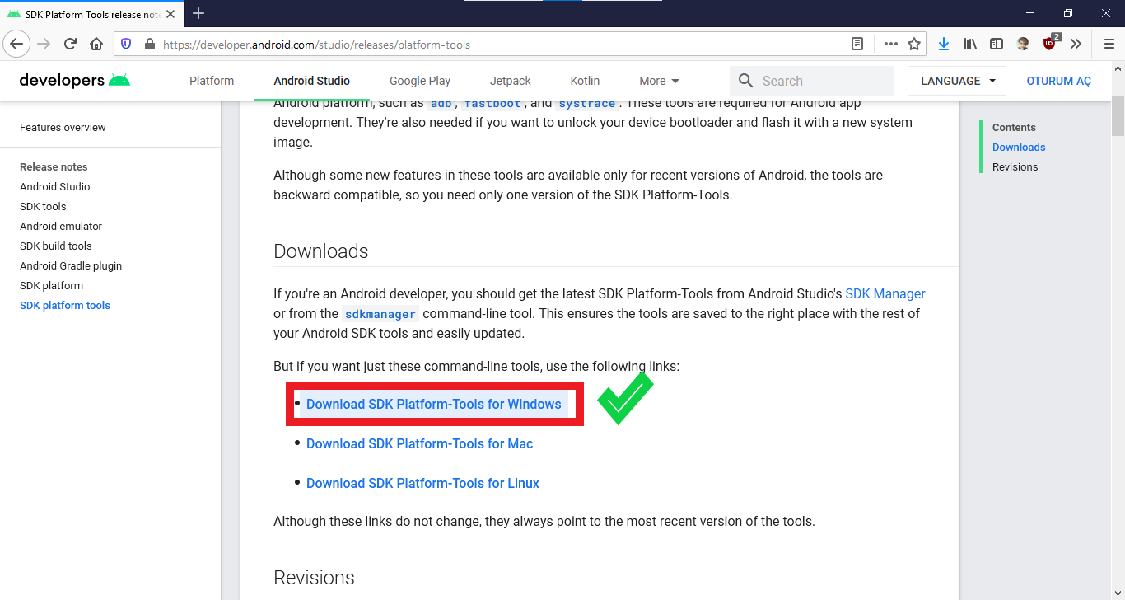Viewport: 1125px width, 600px height.
Task: Open the LANGUAGE dropdown
Action: tap(957, 81)
